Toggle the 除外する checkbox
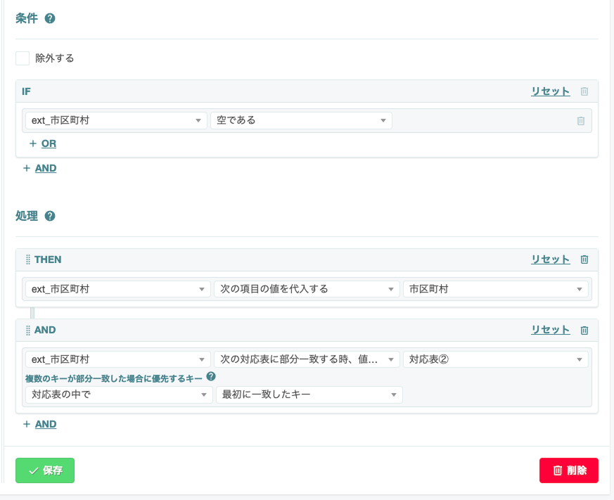 click(23, 58)
